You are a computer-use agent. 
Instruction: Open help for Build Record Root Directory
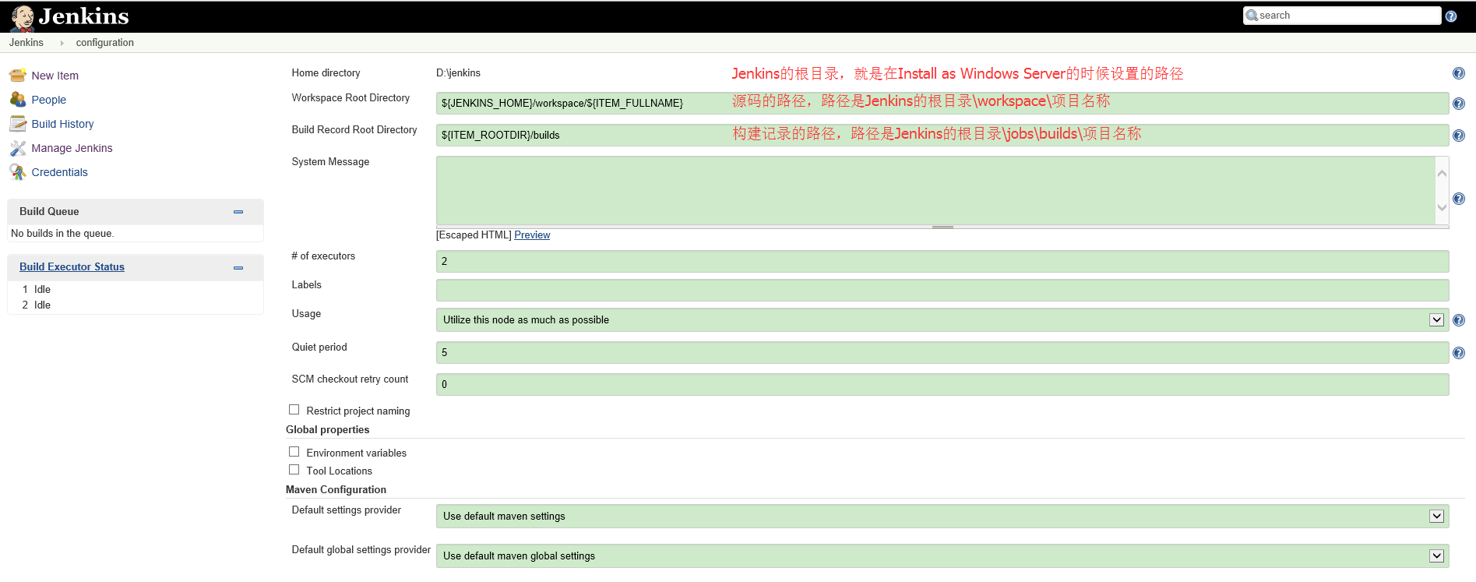(x=1459, y=136)
